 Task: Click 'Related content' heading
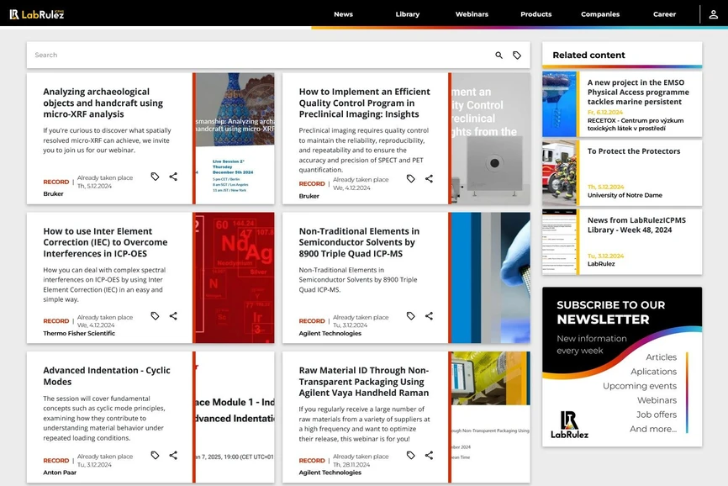(x=588, y=55)
